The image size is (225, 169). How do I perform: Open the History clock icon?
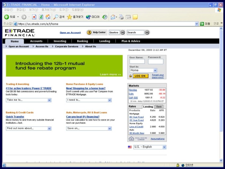click(x=105, y=17)
